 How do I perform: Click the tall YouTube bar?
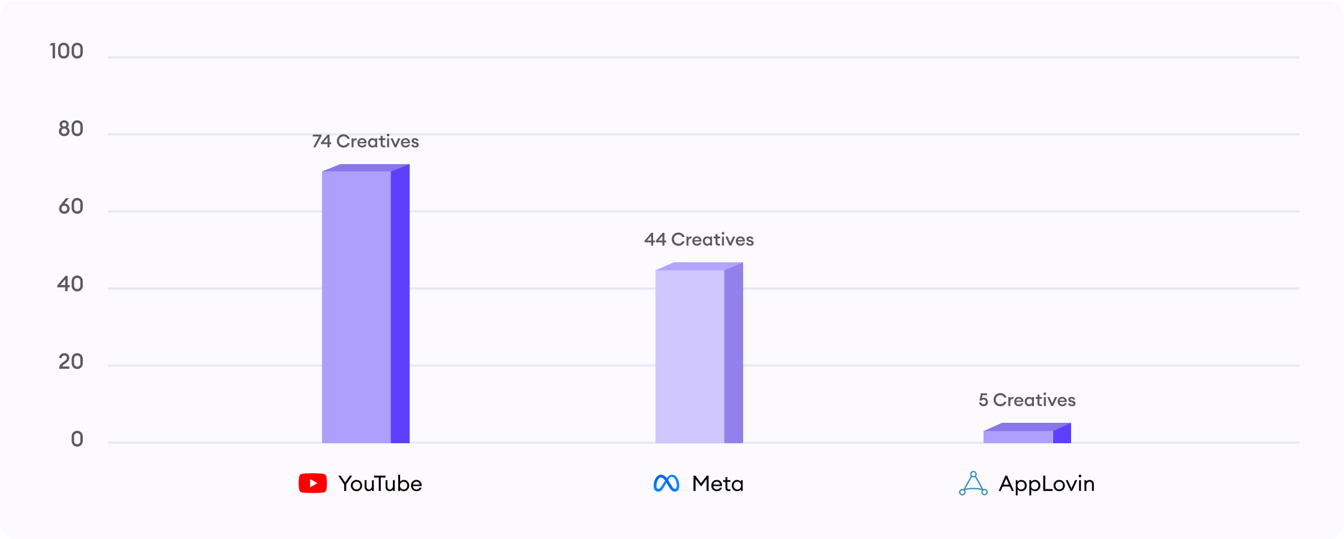tap(365, 305)
